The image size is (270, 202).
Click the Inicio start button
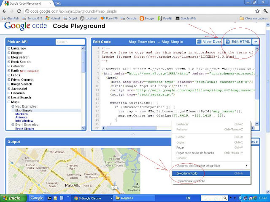[x=13, y=198]
